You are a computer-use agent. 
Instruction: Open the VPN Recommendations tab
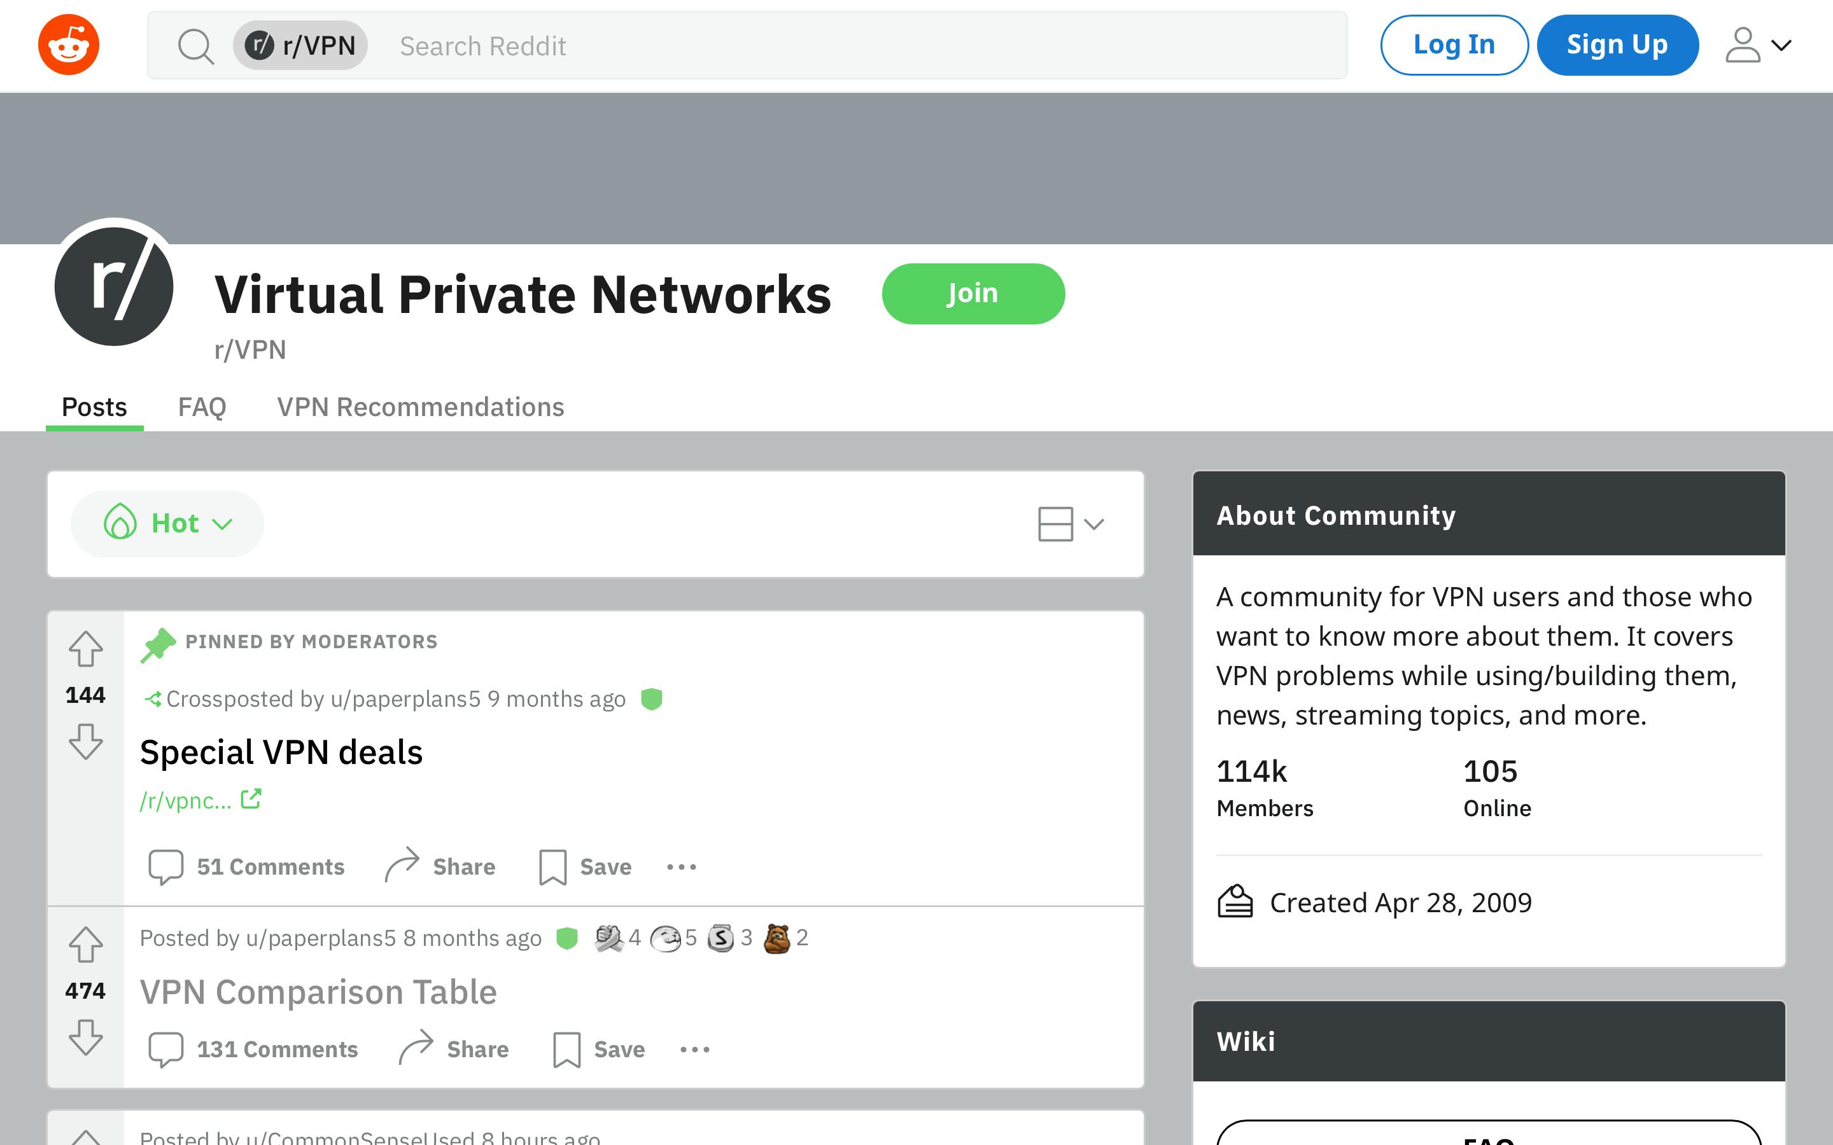pyautogui.click(x=420, y=407)
